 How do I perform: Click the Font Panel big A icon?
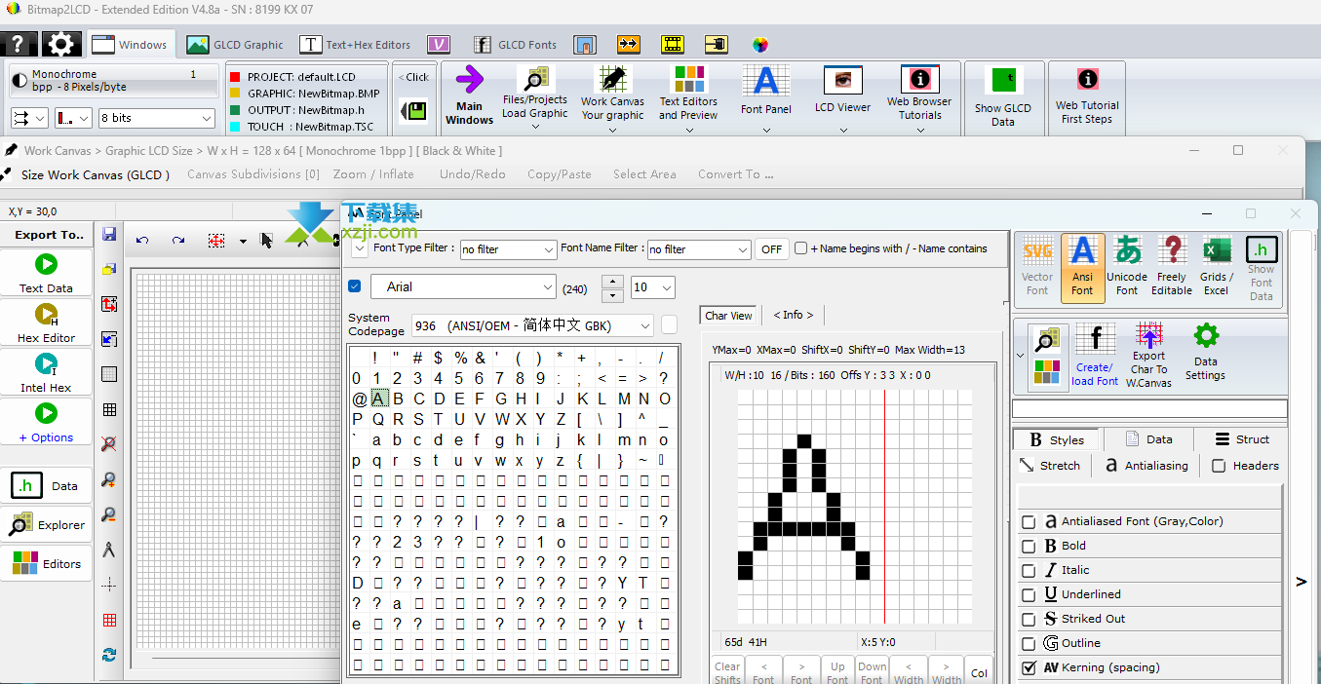(x=765, y=82)
